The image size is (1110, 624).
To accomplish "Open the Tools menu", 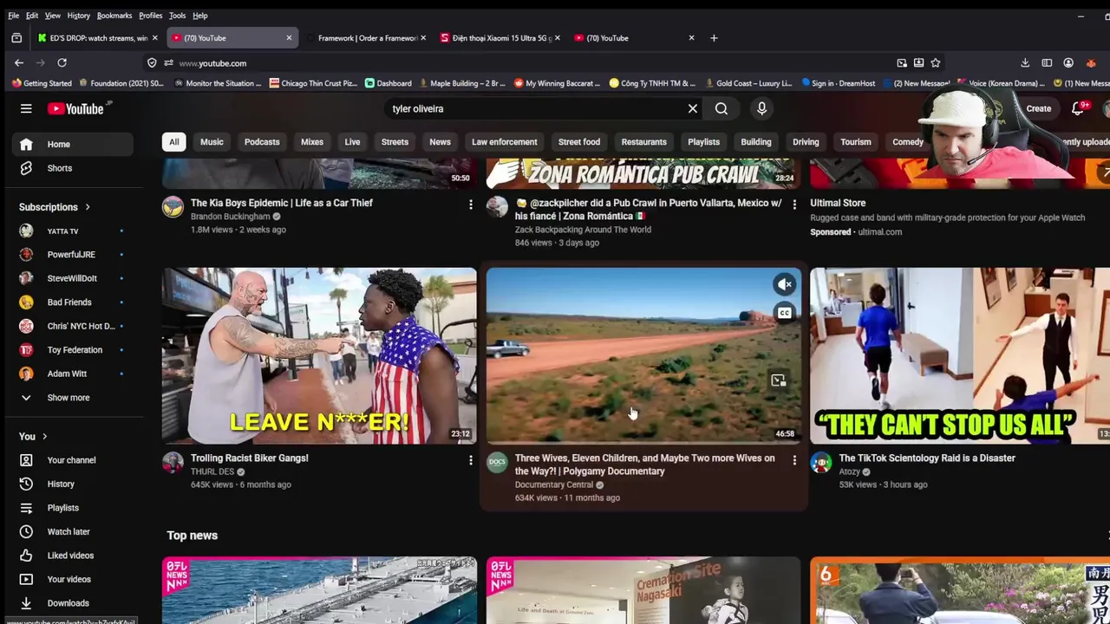I will pyautogui.click(x=177, y=16).
